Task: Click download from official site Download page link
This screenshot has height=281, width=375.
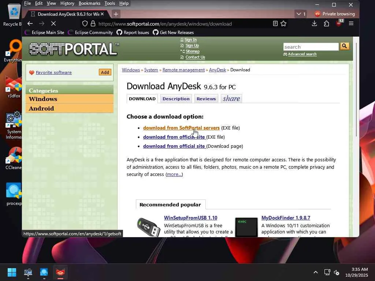Action: (x=174, y=146)
